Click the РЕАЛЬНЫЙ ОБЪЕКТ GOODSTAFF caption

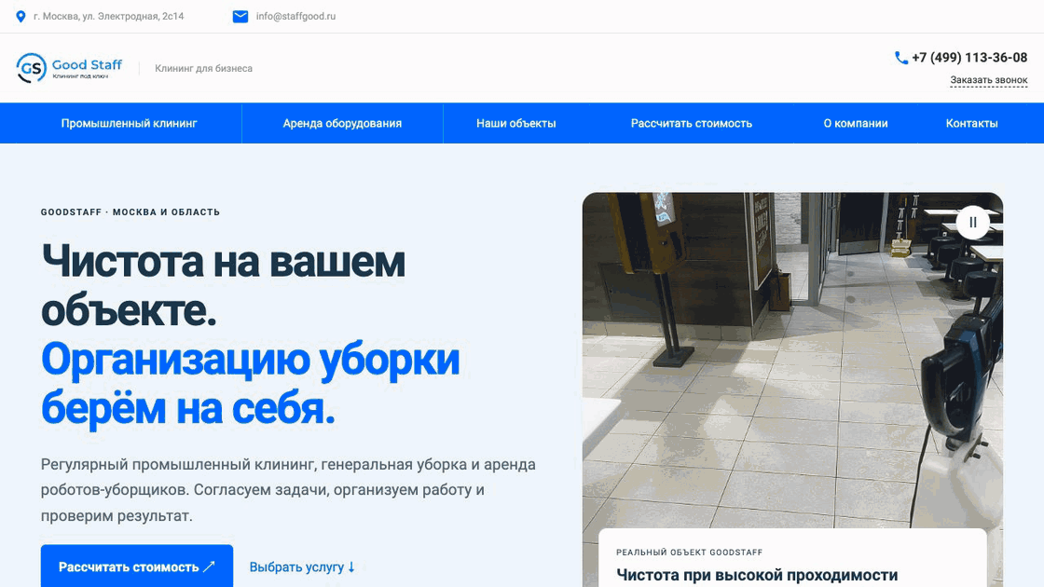pos(689,553)
